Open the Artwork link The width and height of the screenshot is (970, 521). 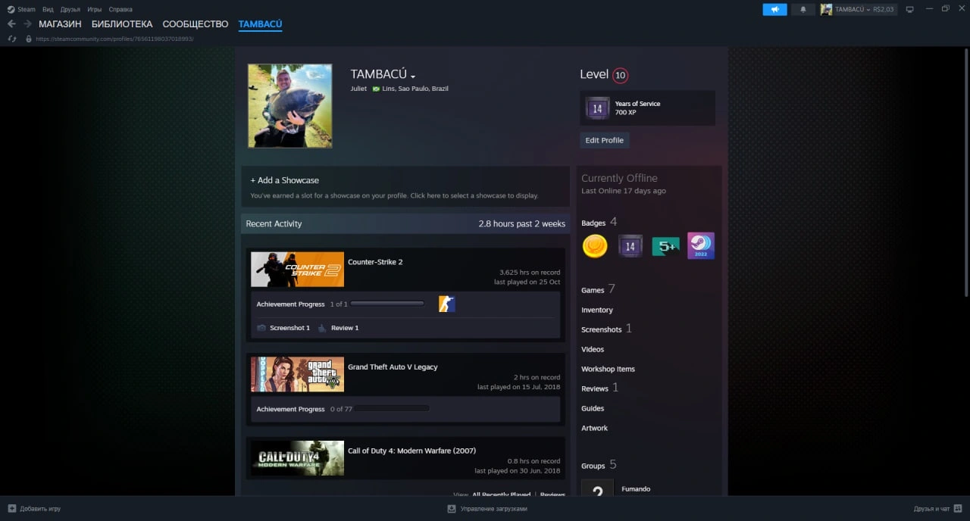click(595, 428)
